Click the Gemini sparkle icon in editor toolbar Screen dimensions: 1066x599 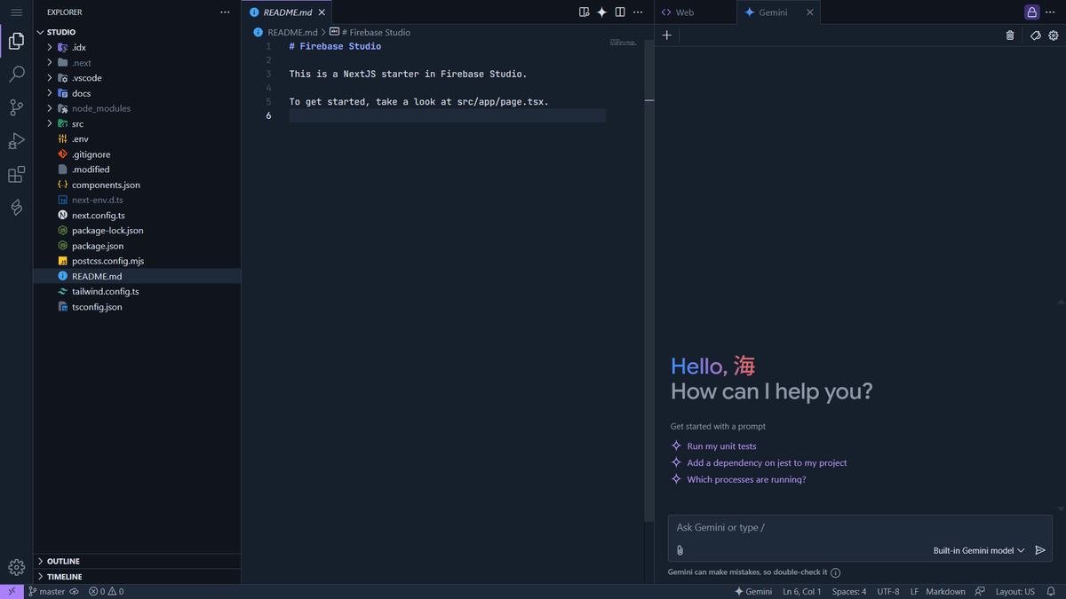[601, 12]
